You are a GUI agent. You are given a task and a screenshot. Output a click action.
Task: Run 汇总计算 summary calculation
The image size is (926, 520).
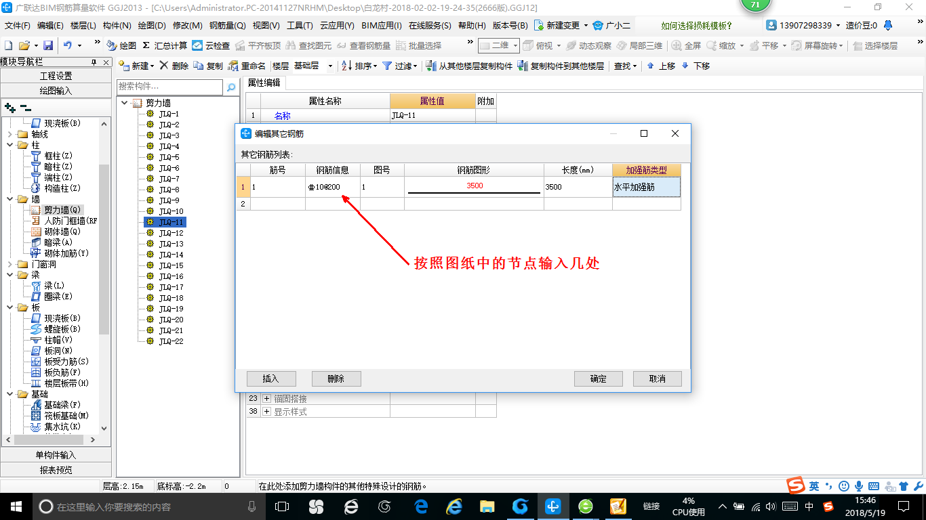coord(164,45)
